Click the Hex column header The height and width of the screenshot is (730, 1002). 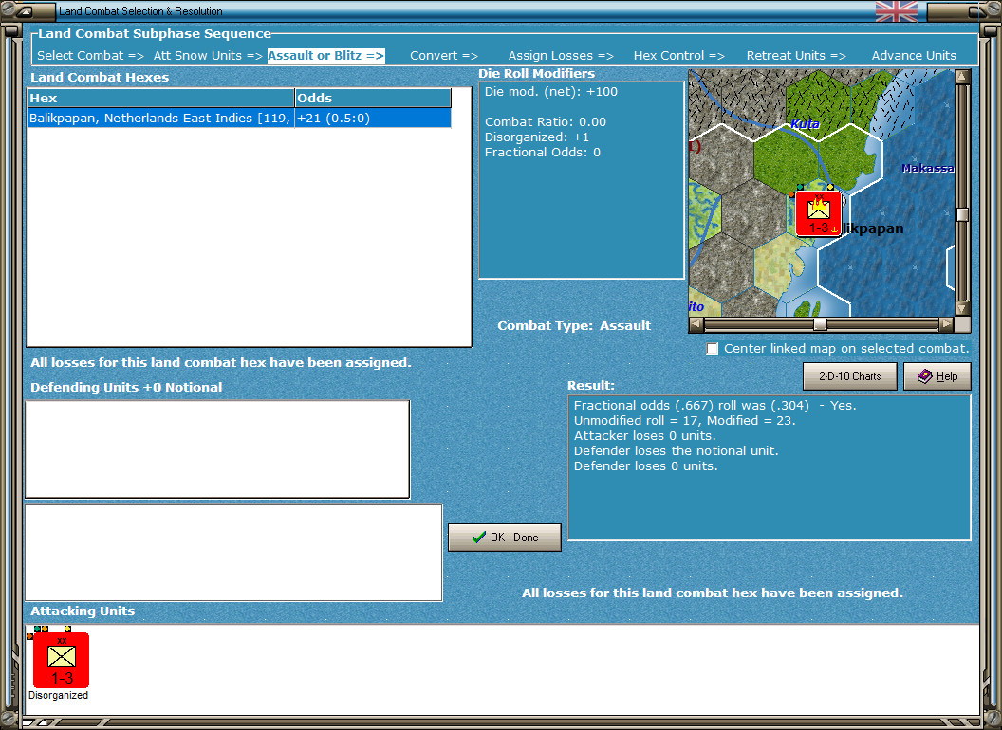pyautogui.click(x=160, y=98)
